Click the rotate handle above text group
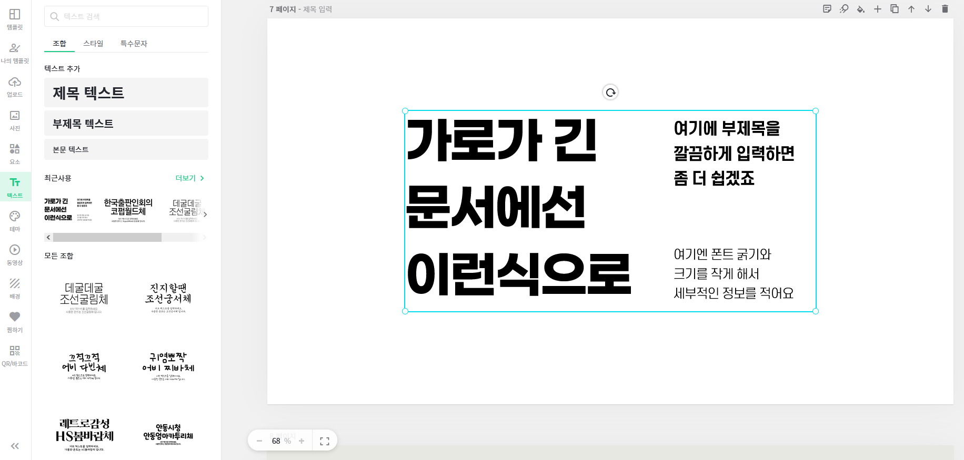This screenshot has height=460, width=964. point(610,93)
